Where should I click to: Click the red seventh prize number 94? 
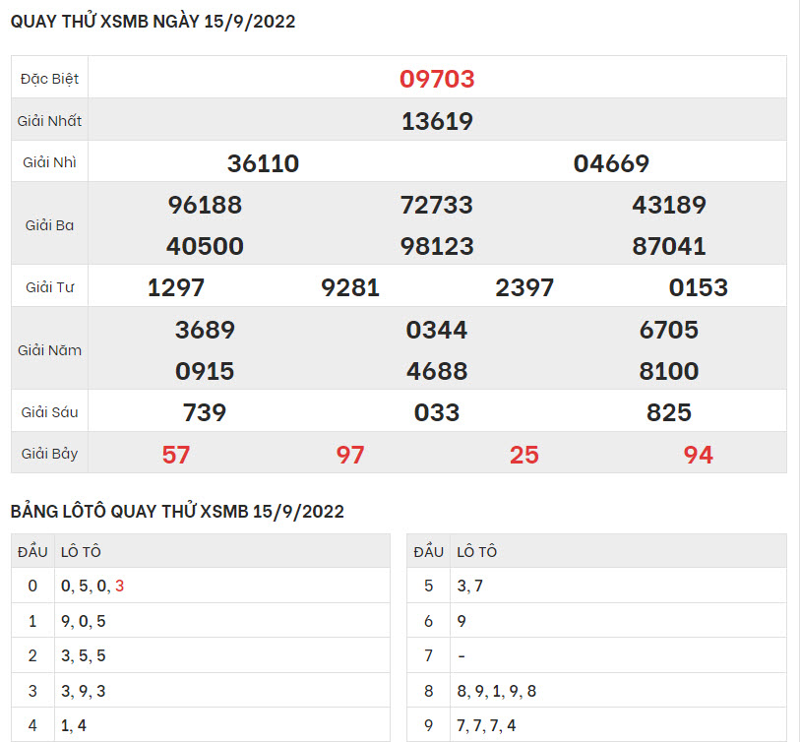point(699,454)
